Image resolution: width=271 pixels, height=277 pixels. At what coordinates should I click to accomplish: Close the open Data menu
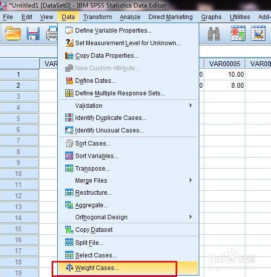pyautogui.click(x=68, y=17)
